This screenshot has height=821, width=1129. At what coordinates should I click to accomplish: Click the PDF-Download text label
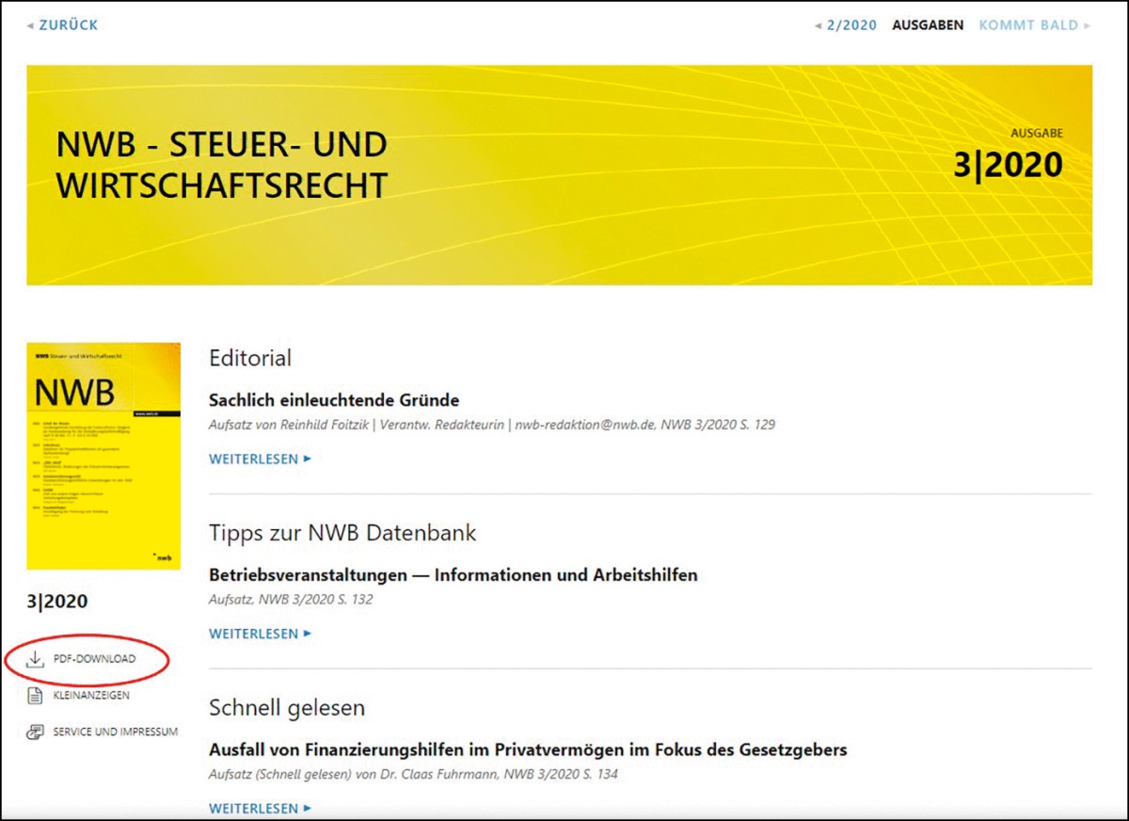tap(94, 659)
